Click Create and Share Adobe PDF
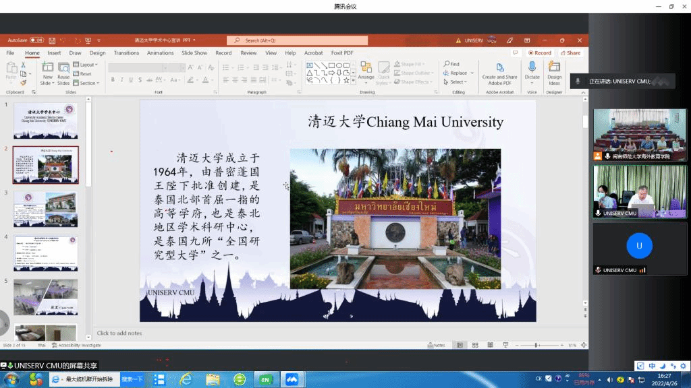 coord(499,73)
